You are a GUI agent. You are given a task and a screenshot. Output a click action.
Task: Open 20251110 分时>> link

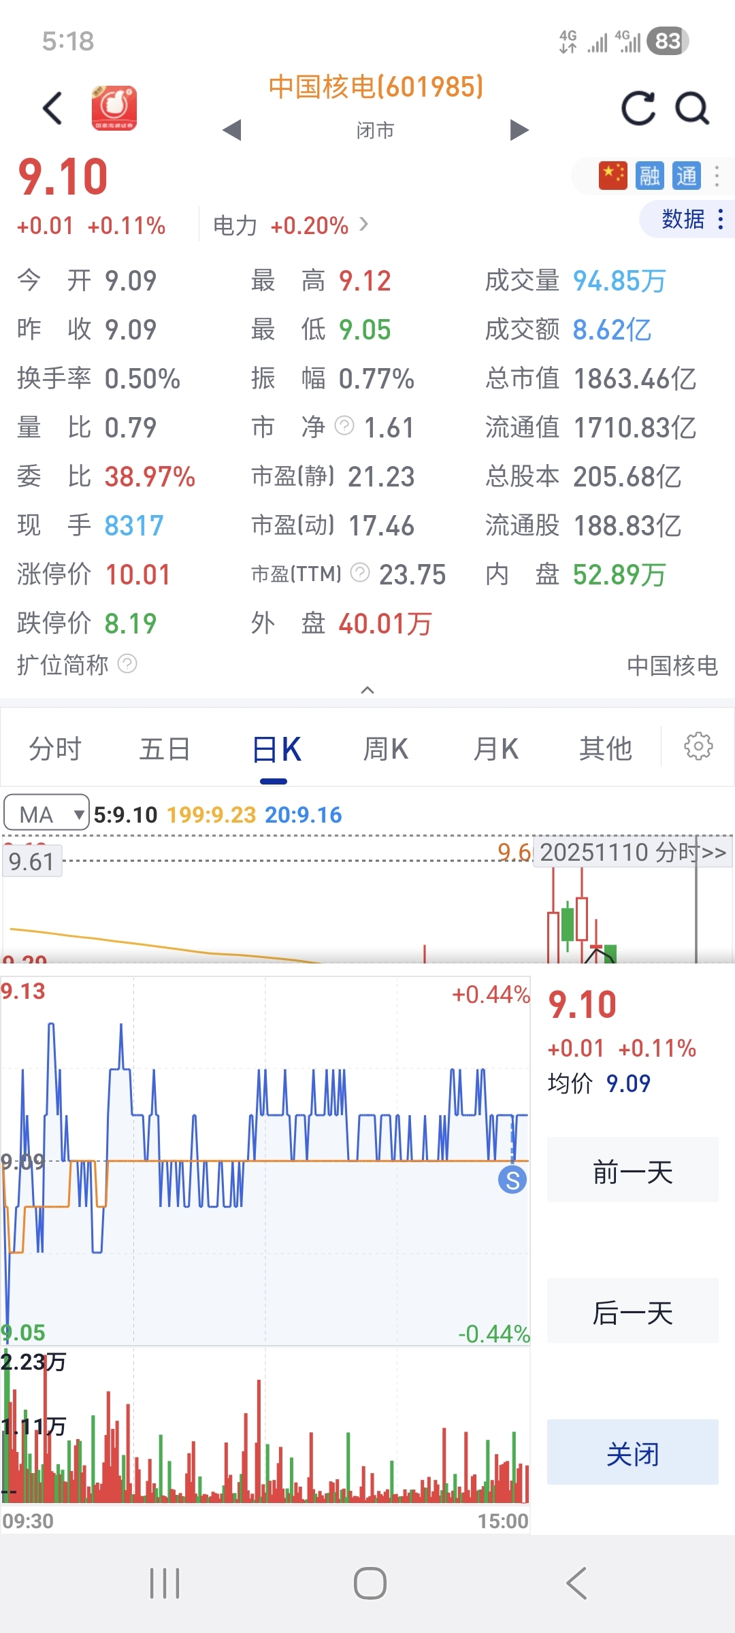(x=633, y=852)
